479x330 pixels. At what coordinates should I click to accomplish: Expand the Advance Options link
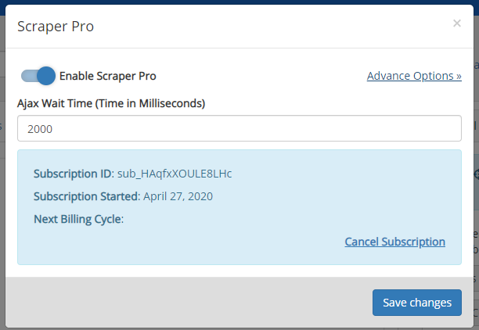[414, 76]
